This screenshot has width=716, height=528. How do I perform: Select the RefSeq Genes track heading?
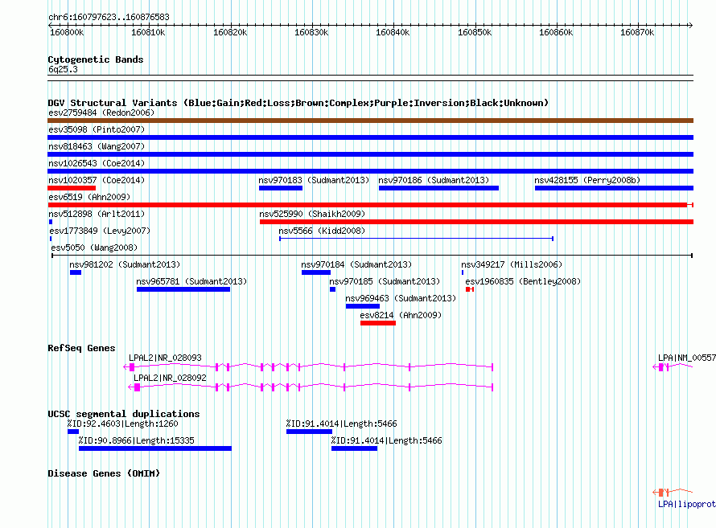[81, 348]
